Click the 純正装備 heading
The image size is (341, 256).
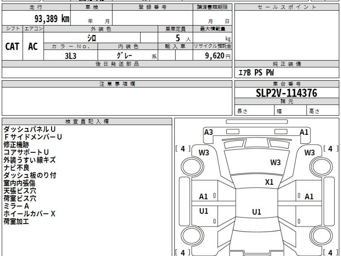point(287,64)
